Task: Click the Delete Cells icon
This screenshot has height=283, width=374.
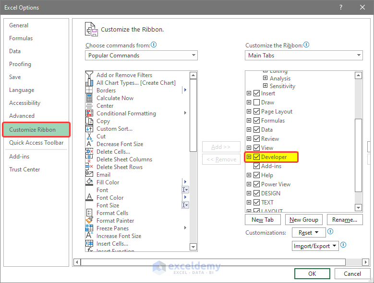Action: (89, 151)
